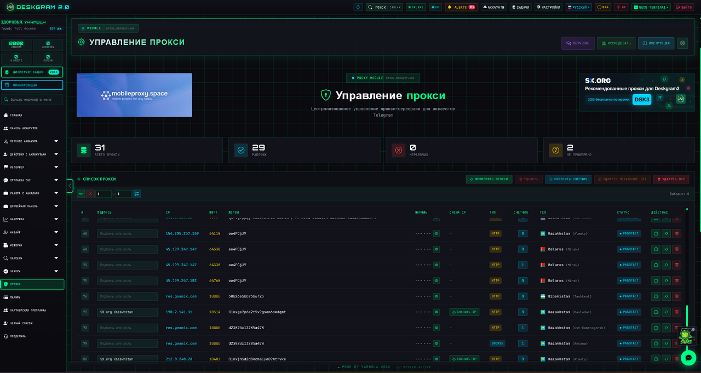
Task: Show password for row 76
Action: tap(436, 296)
